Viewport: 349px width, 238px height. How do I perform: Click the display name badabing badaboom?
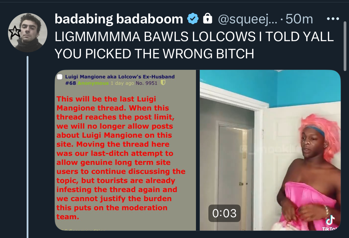(119, 19)
